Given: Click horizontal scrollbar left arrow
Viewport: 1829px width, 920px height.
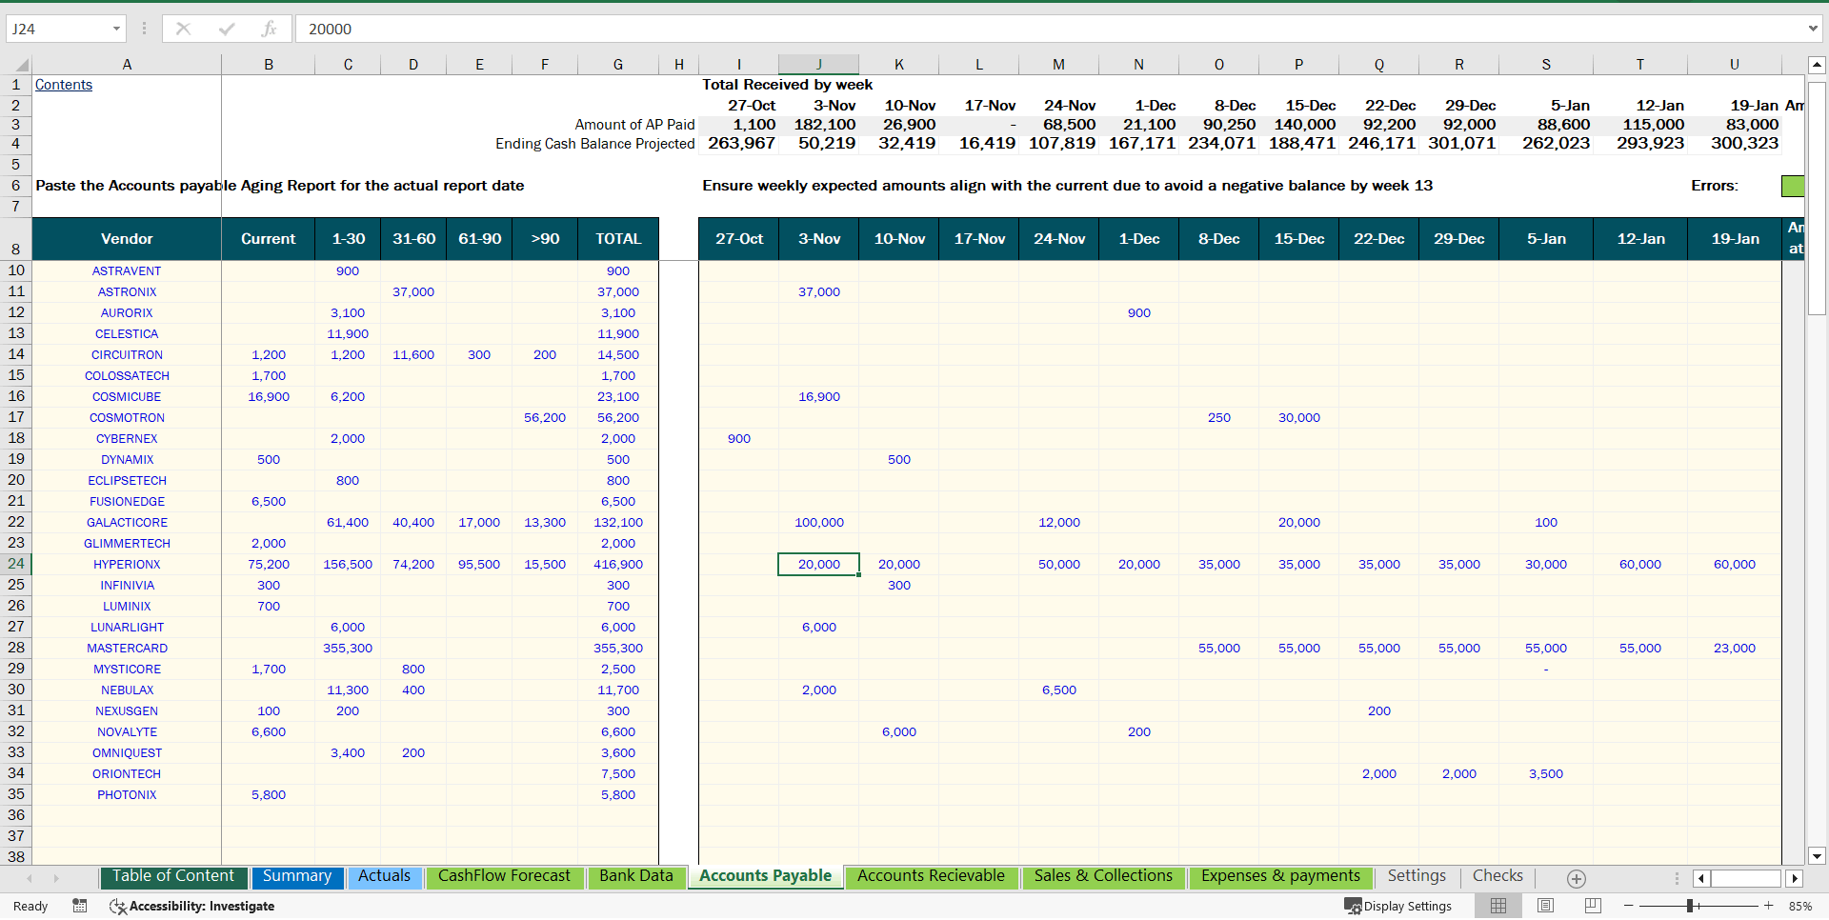Looking at the screenshot, I should [1701, 878].
